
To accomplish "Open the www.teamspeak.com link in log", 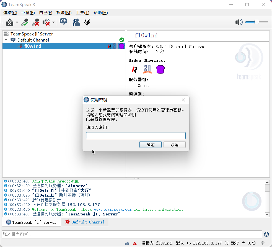I will coord(113,209).
